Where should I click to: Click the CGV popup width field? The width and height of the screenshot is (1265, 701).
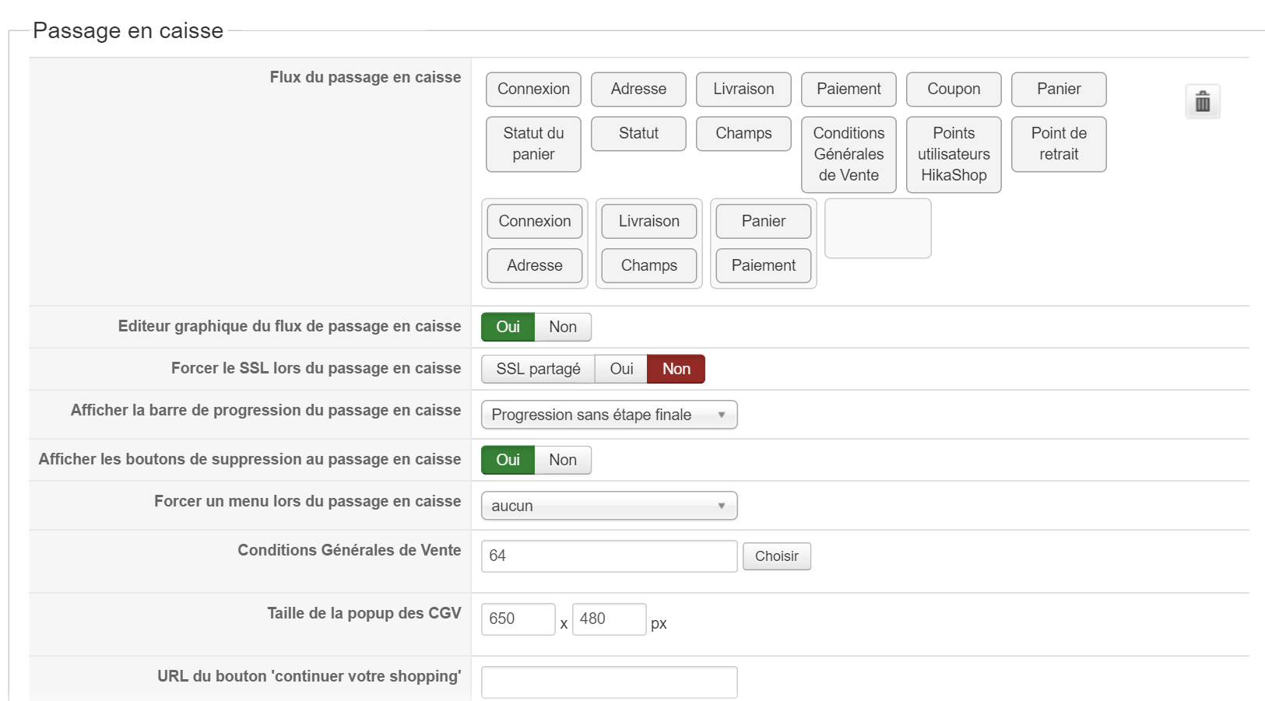[518, 619]
